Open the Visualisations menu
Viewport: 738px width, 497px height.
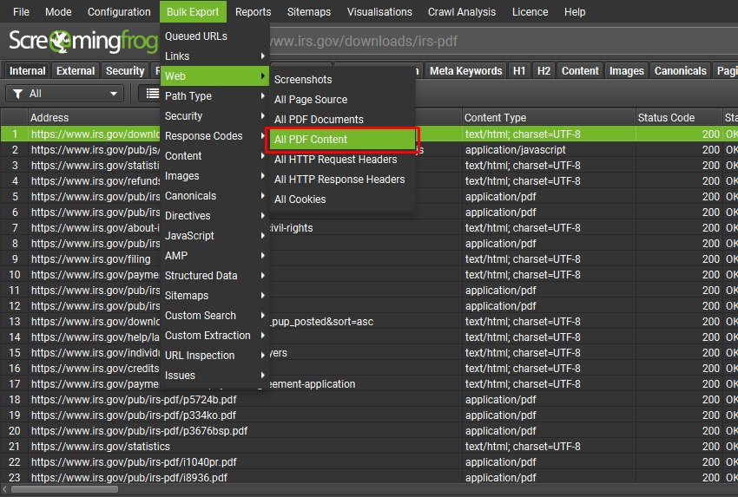point(379,12)
